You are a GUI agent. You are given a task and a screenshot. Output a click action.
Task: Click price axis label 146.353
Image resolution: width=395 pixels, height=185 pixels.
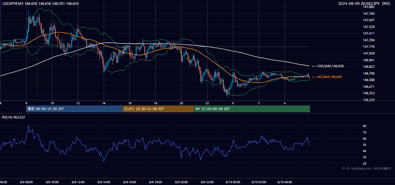pyautogui.click(x=369, y=93)
